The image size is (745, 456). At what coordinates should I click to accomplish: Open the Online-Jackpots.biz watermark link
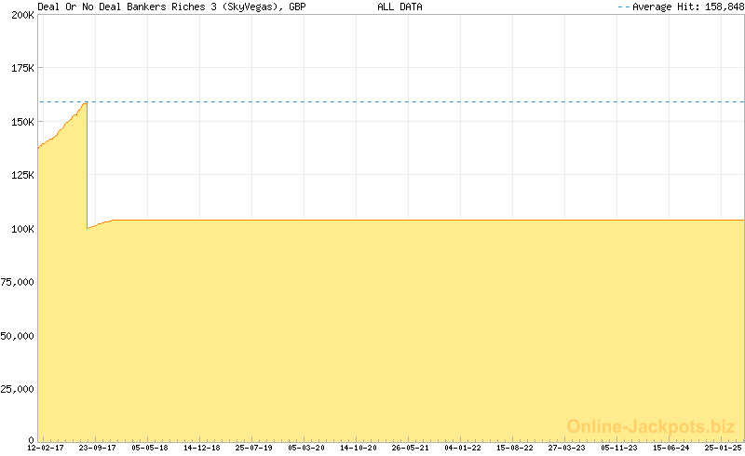(651, 426)
